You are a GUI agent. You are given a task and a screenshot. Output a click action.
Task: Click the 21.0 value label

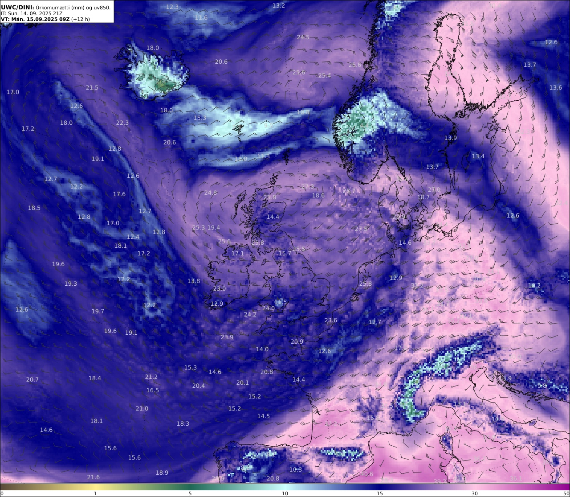tap(142, 408)
